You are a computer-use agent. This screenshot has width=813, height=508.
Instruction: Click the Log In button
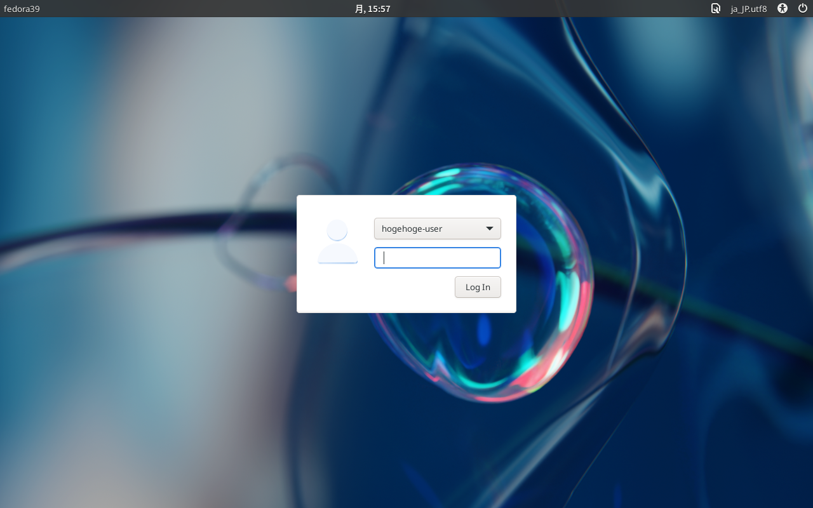pyautogui.click(x=478, y=287)
